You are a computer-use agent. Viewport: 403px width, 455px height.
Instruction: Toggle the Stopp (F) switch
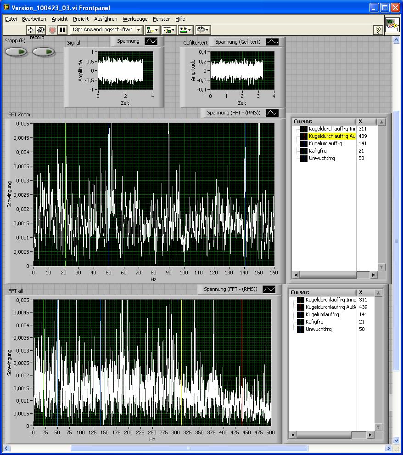16,51
